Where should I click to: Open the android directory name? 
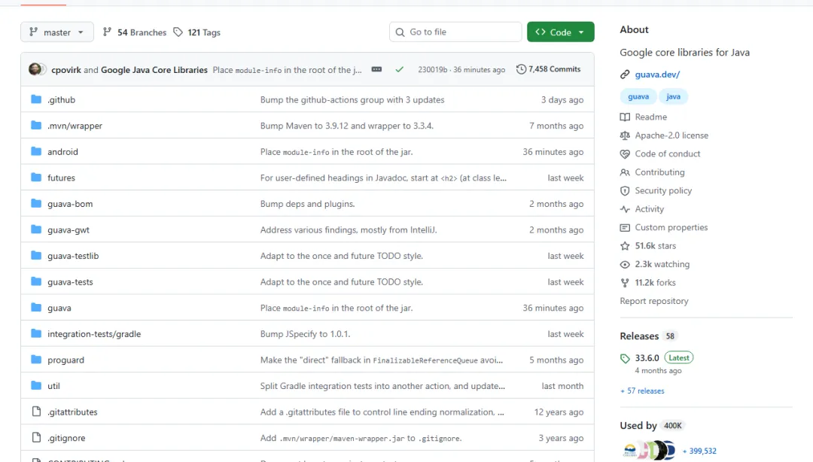point(62,151)
